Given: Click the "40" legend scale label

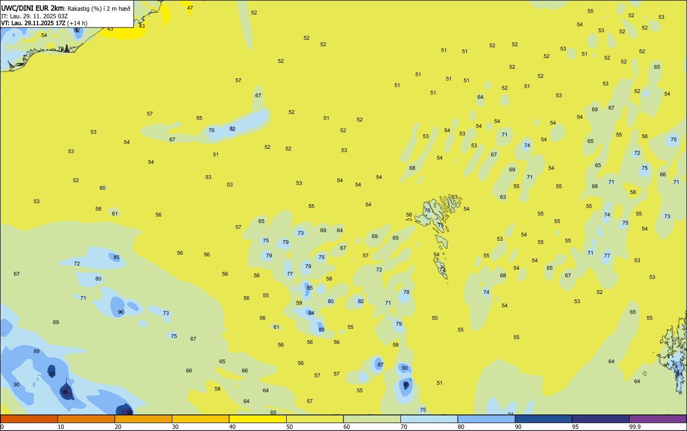Looking at the screenshot, I should pyautogui.click(x=232, y=427).
